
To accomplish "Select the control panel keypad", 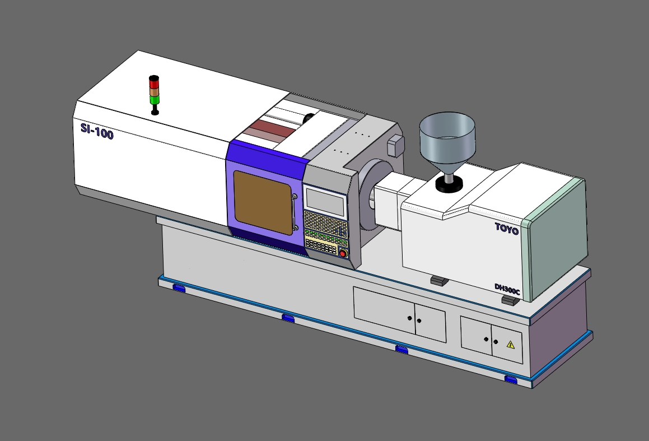I will click(326, 231).
